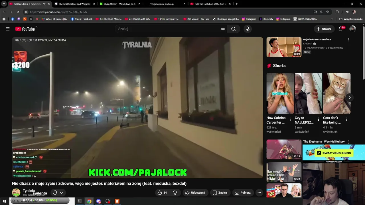Screen dimensions: 365x205
Task: Open the on-screen keyboard icon in search
Action: tap(223, 29)
